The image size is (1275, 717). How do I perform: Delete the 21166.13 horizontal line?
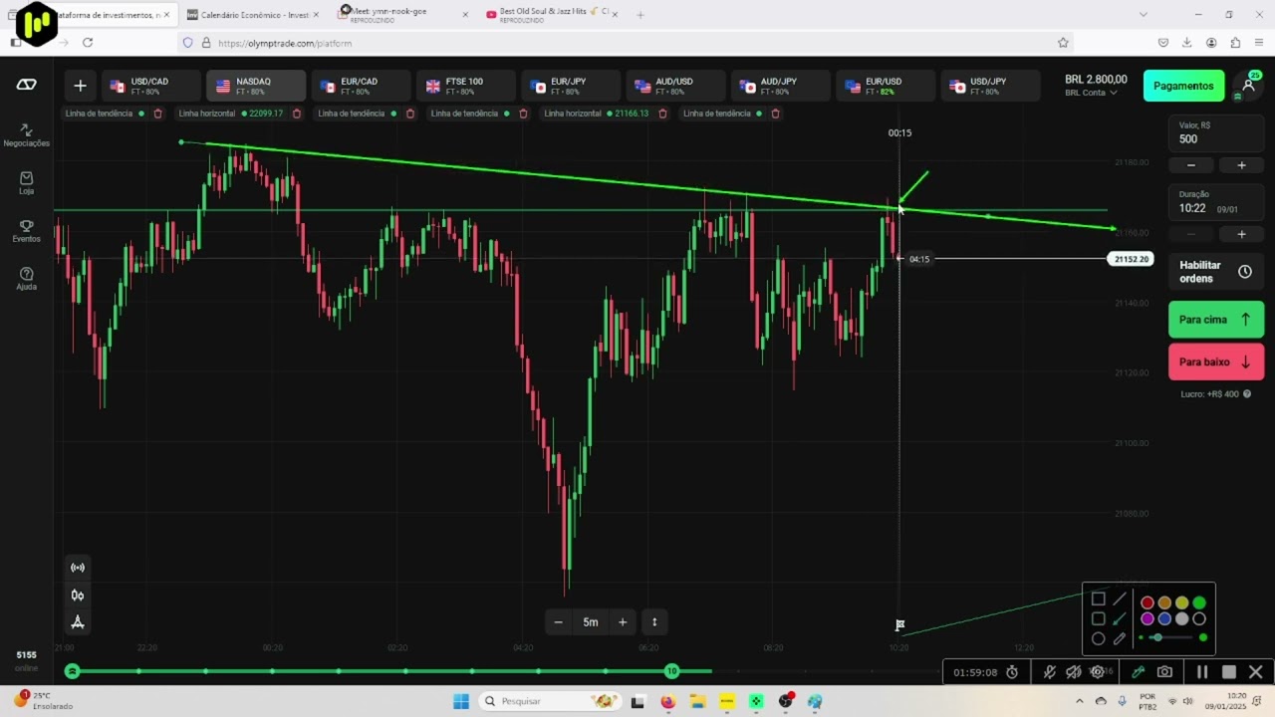(662, 114)
